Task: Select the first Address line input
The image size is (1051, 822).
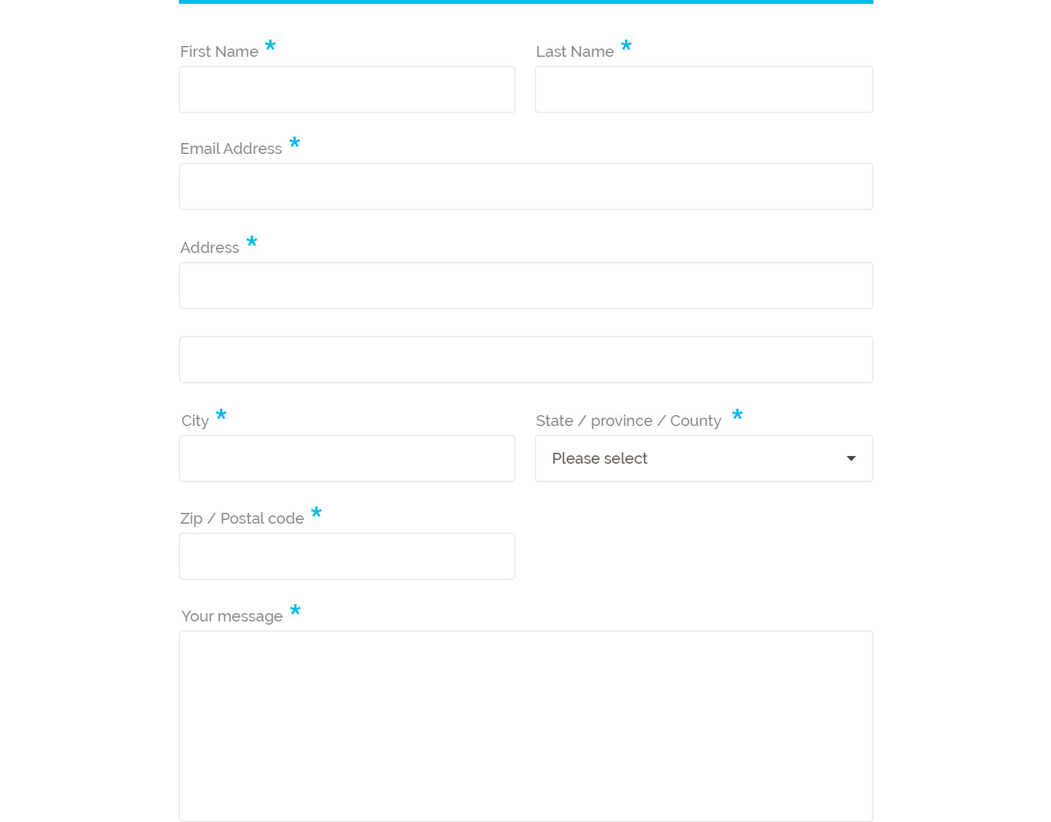Action: 526,285
